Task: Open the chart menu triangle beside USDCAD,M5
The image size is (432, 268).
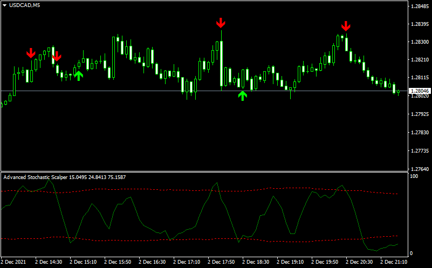Action: click(5, 5)
